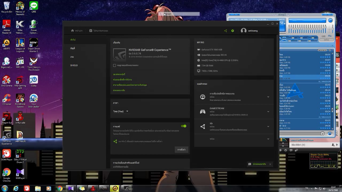This screenshot has width=342, height=192.
Task: Click the aekkoeng user avatar
Action: coord(243,31)
